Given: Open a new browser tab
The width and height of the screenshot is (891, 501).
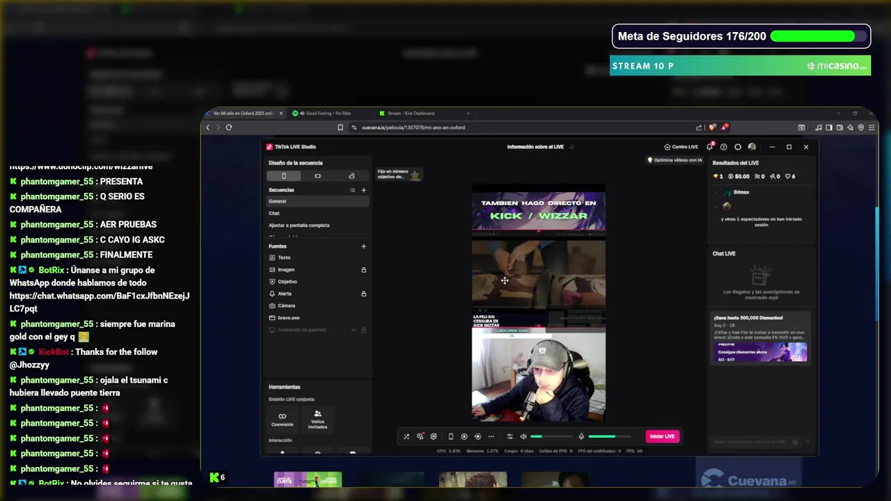Looking at the screenshot, I should pyautogui.click(x=468, y=113).
